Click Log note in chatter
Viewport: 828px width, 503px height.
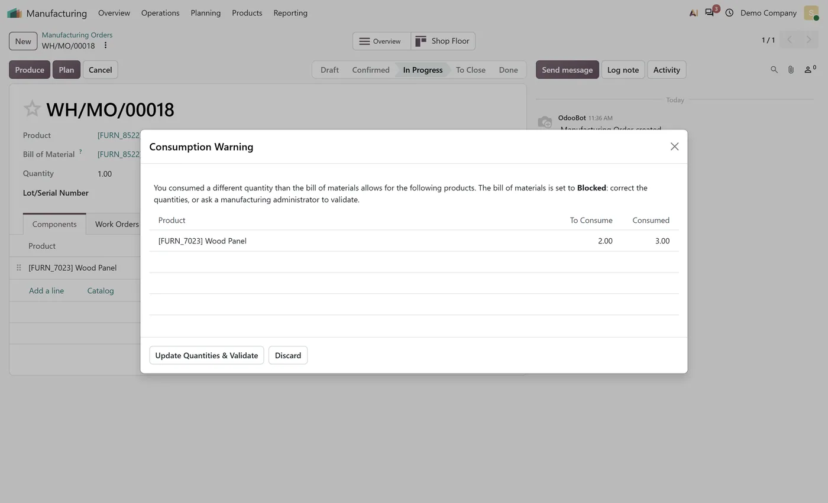(x=623, y=70)
